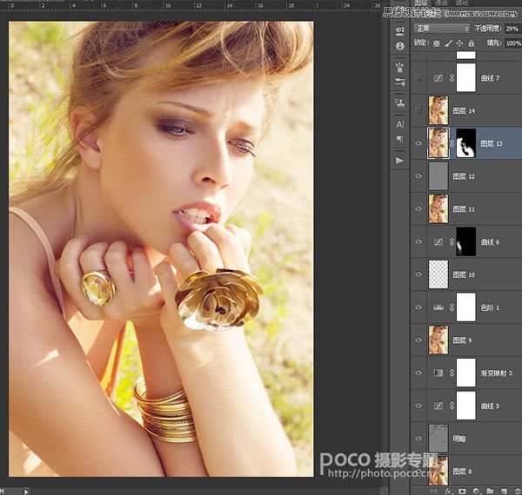Click the lock transparent pixels checker icon
This screenshot has height=495, width=522.
(437, 43)
